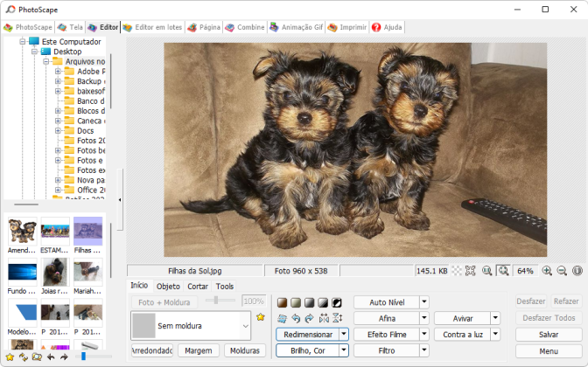The width and height of the screenshot is (588, 367).
Task: Collapse the Desktop tree node
Action: tap(34, 52)
